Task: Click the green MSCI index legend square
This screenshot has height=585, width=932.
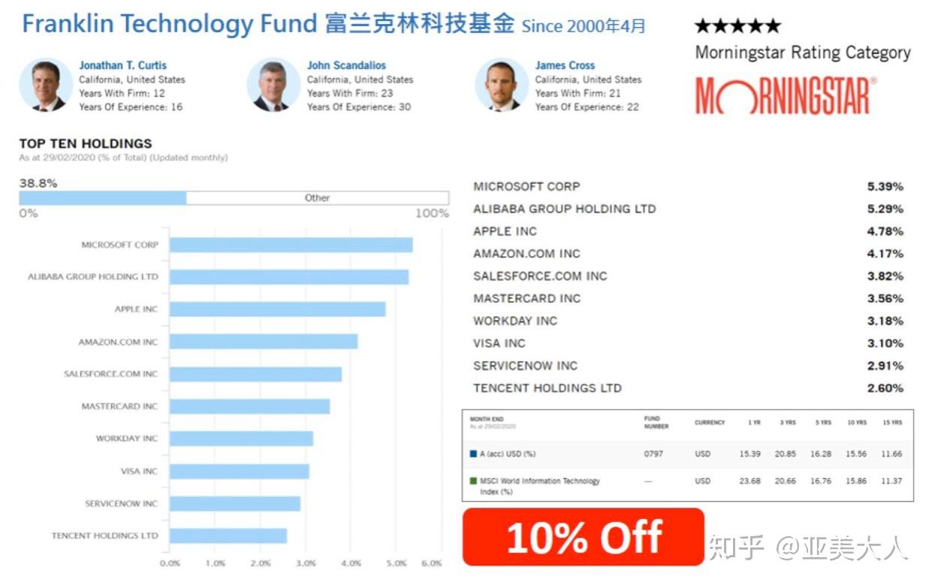Action: point(473,481)
